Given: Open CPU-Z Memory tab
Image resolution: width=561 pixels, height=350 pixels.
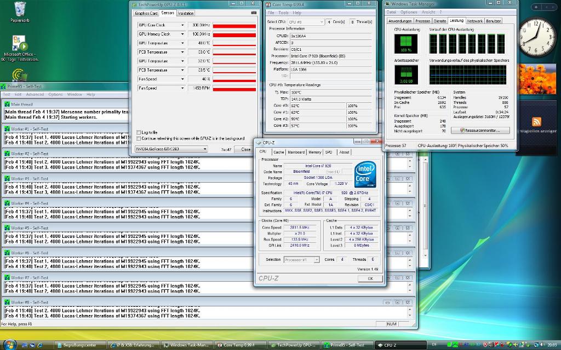Looking at the screenshot, I should pos(315,152).
